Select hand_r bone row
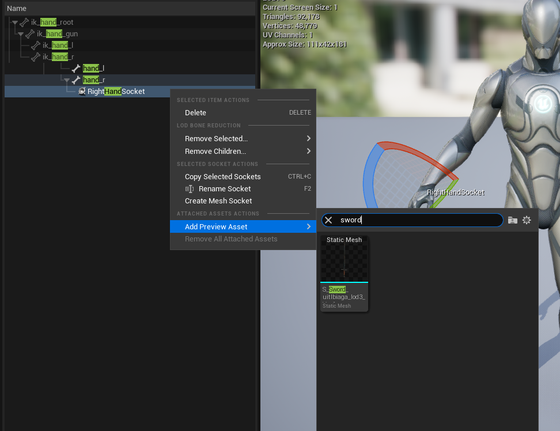This screenshot has width=560, height=431. 130,80
